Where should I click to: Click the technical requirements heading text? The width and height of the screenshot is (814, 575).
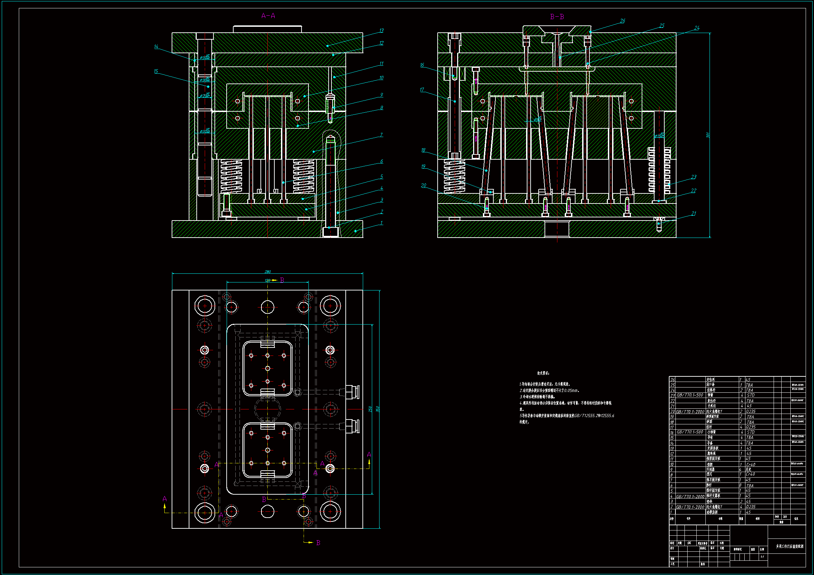[x=543, y=373]
